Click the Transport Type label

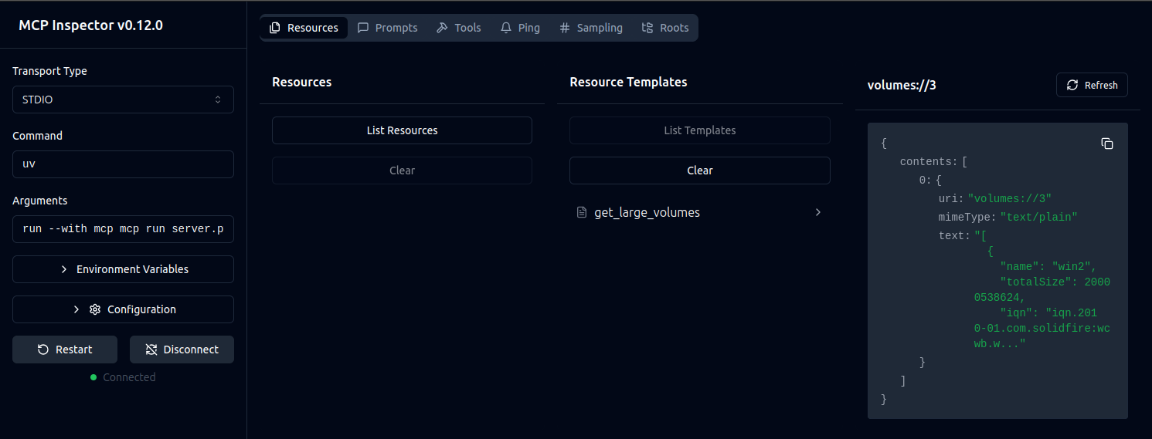coord(49,71)
